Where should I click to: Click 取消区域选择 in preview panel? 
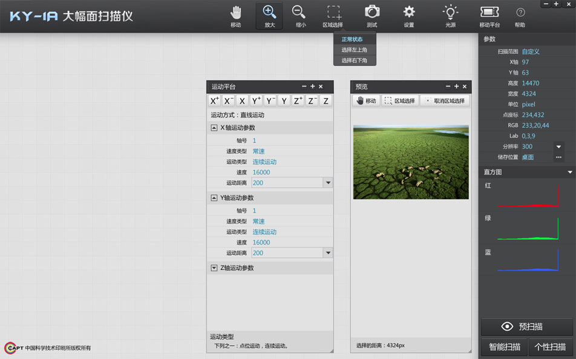point(445,100)
